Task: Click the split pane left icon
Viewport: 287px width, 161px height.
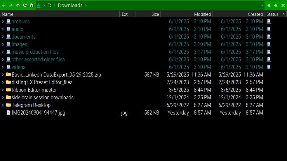Action: click(269, 5)
